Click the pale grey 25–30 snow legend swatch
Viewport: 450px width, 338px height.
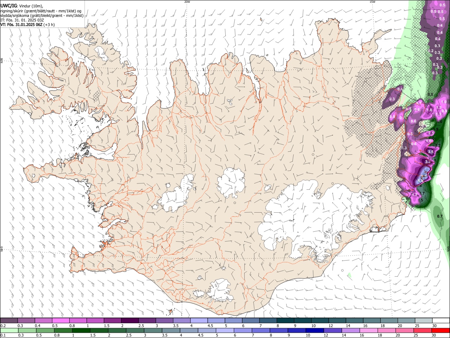[424, 321]
